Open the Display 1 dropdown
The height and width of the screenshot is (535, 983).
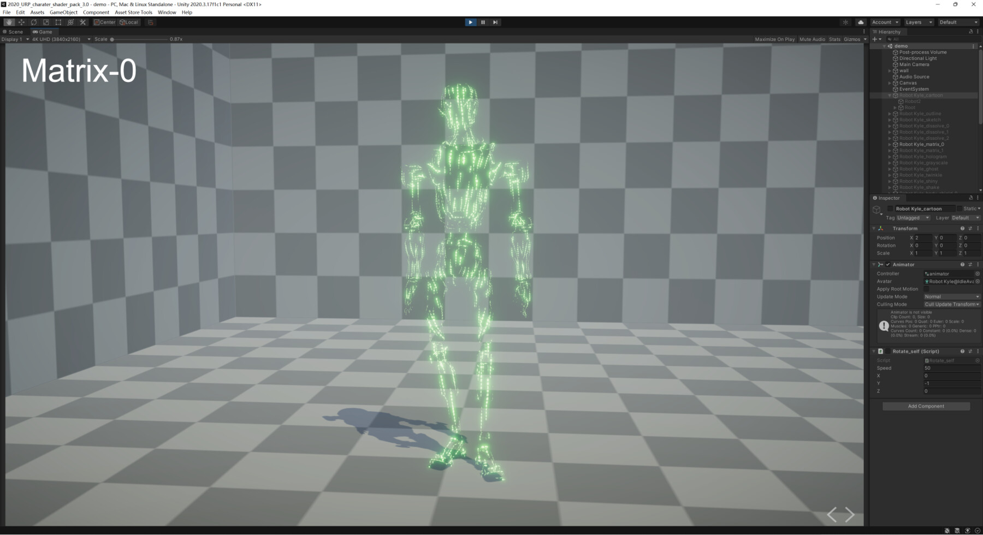pyautogui.click(x=15, y=39)
